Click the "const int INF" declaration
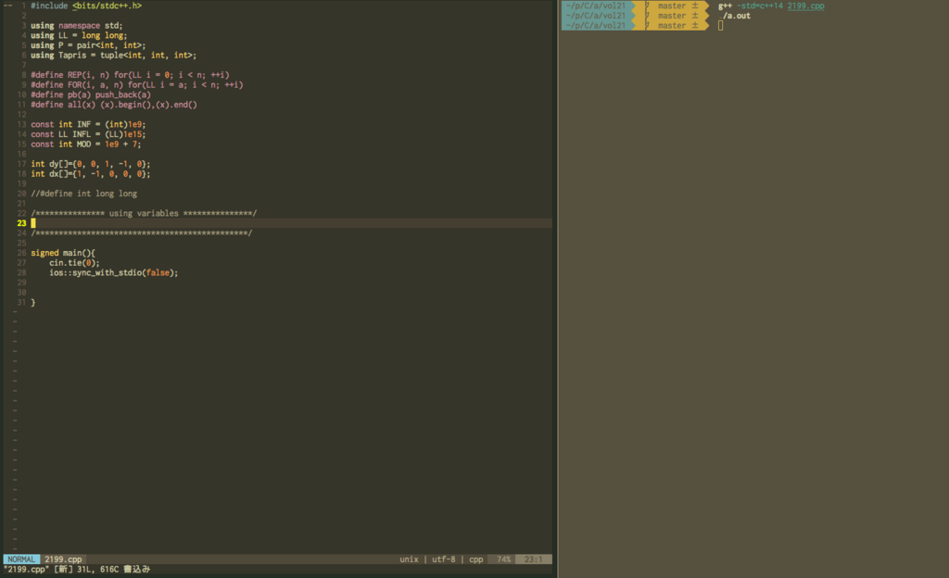This screenshot has height=578, width=949. pos(88,124)
